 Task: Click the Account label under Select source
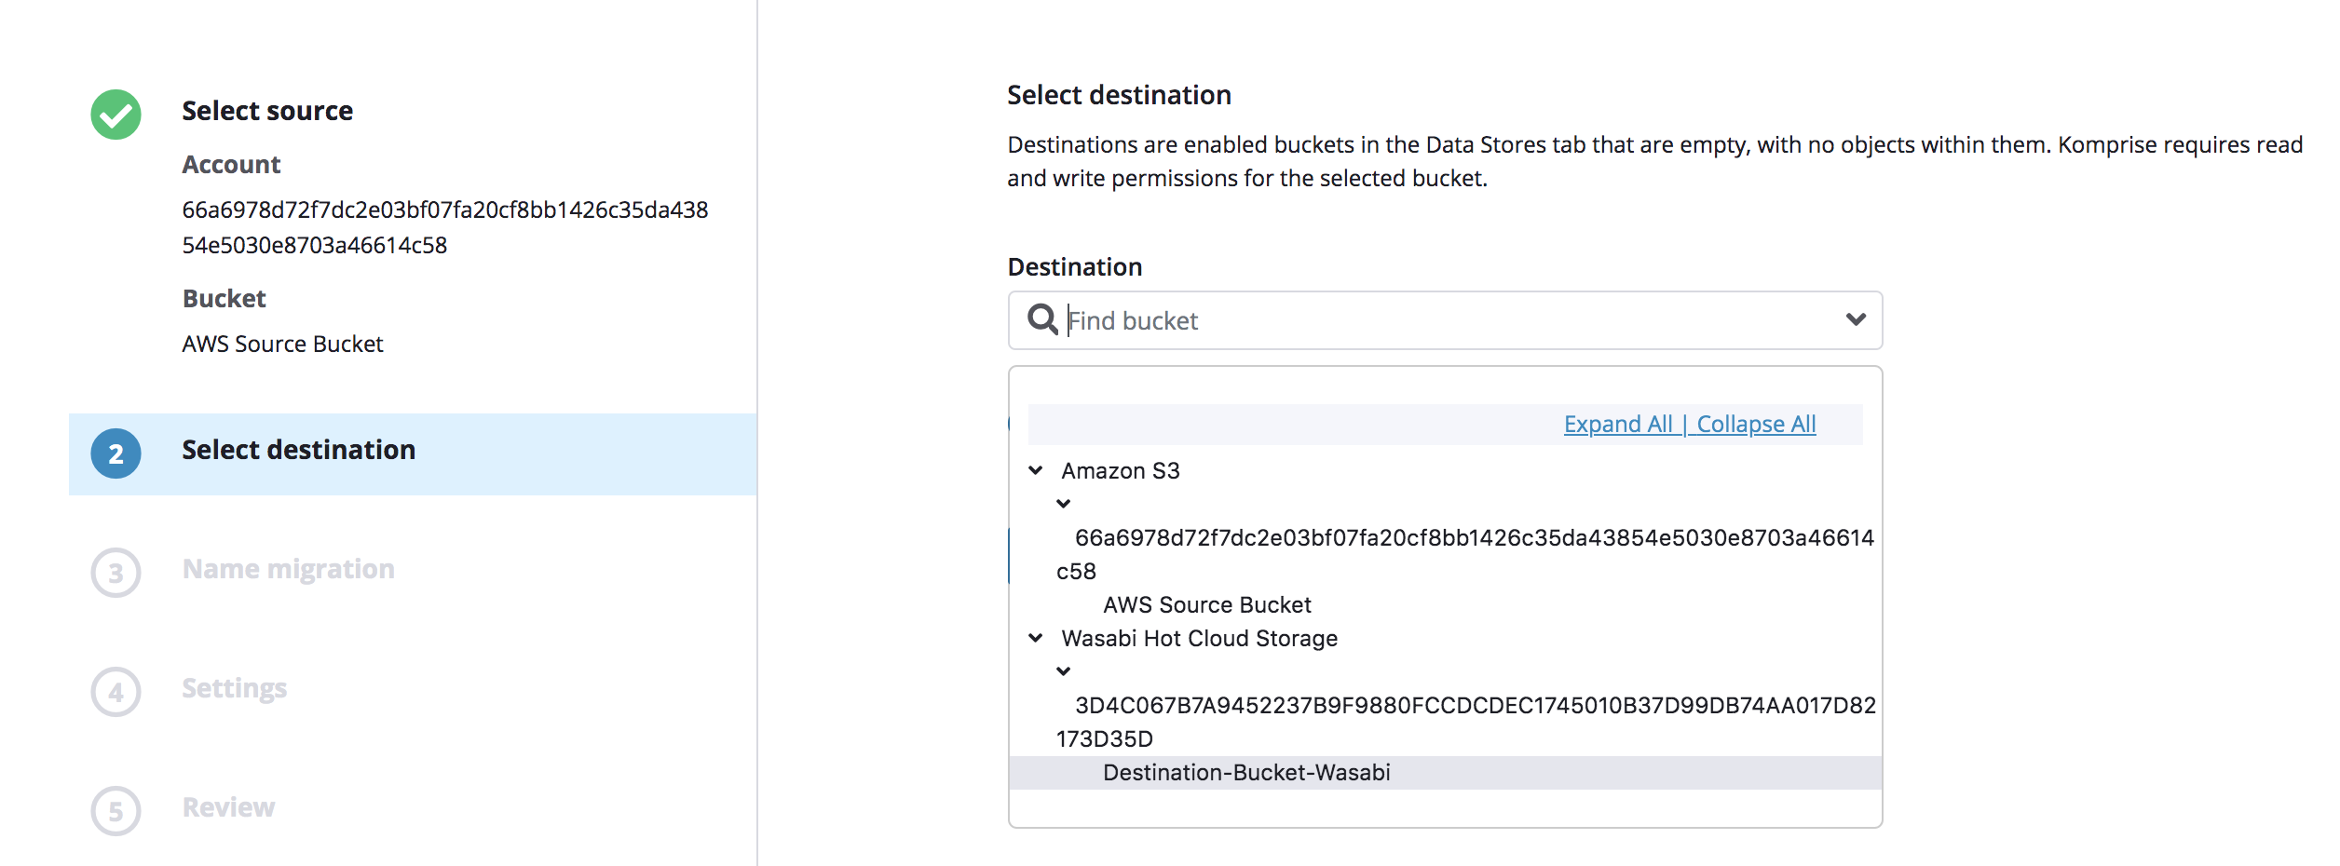click(231, 165)
